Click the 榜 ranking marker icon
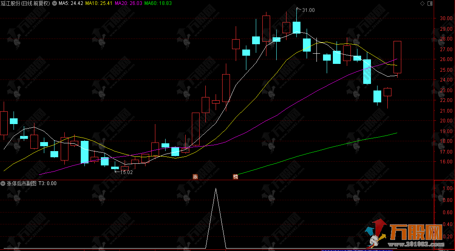455x251 pixels. (235, 177)
